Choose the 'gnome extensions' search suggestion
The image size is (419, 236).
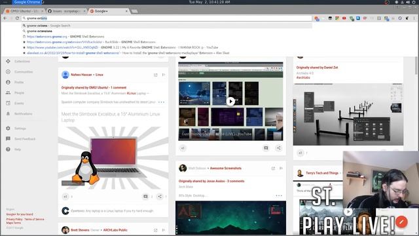point(167,31)
